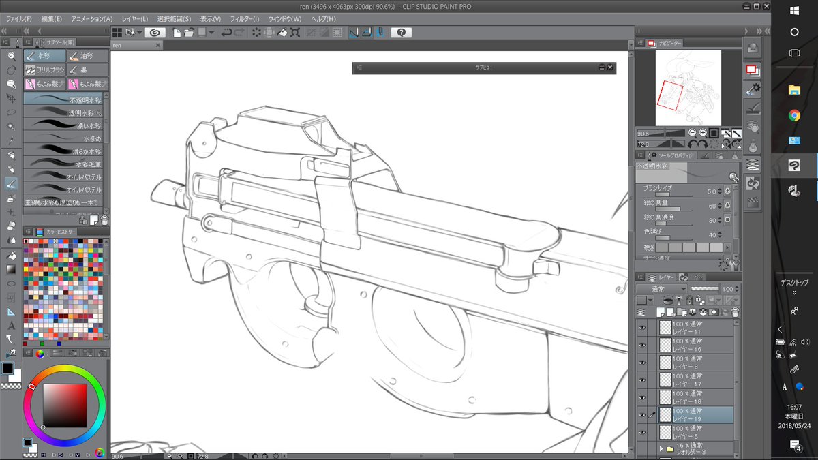Hide レイヤー 8 with eye icon

coord(642,362)
